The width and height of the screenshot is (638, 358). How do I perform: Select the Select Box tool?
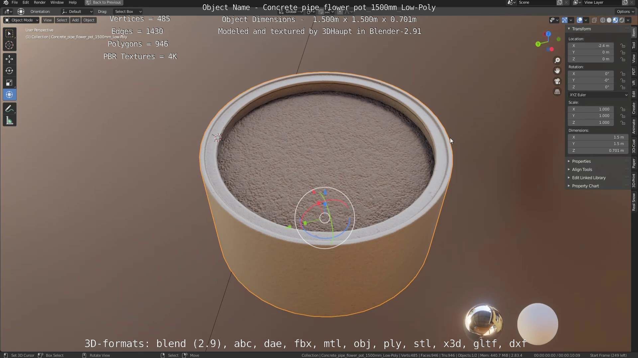(9, 33)
